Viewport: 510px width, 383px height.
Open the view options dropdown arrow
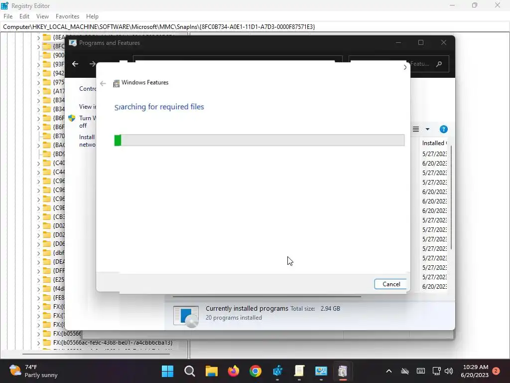coord(427,129)
